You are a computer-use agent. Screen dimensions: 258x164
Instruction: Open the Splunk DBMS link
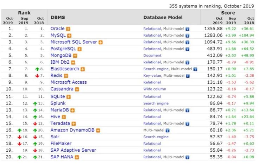(x=58, y=103)
